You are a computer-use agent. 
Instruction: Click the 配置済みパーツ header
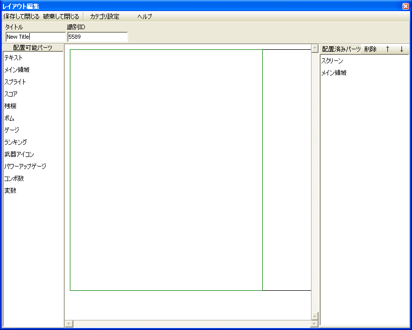[x=341, y=49]
